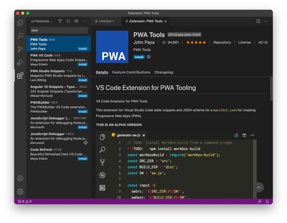Click errors and warnings status indicator

click(25, 201)
